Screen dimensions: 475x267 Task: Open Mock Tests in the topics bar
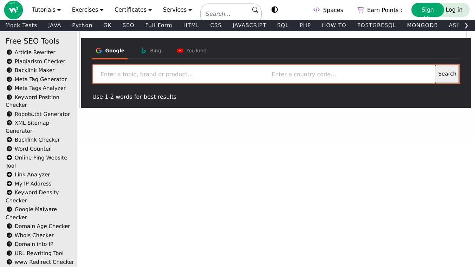point(21,25)
